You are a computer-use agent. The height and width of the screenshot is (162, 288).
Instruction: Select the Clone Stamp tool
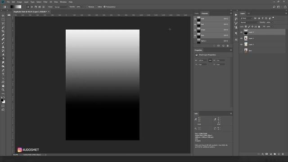tap(3, 47)
